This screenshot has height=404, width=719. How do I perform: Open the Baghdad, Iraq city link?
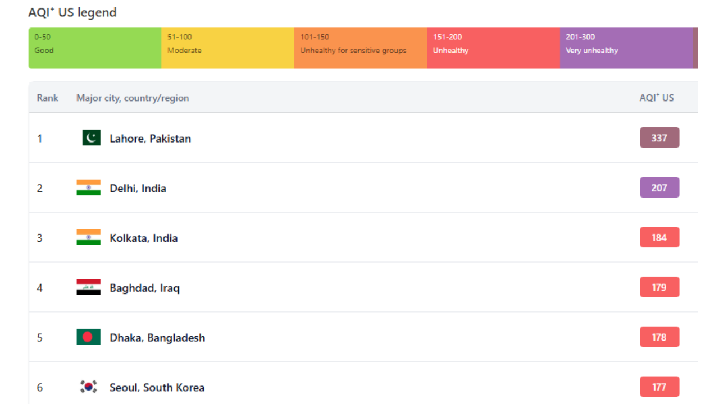pos(144,288)
